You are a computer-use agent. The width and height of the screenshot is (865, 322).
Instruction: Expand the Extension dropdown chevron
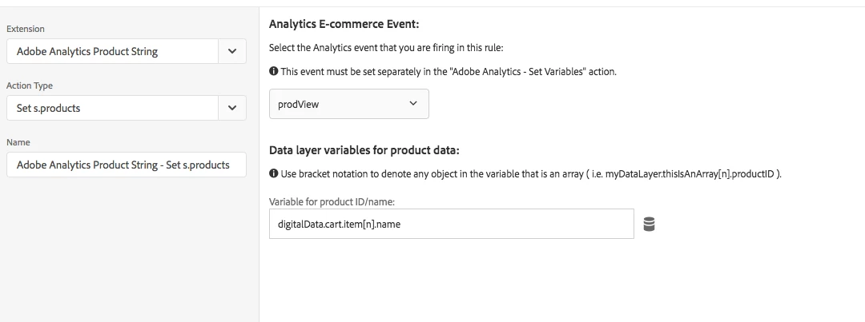[232, 51]
